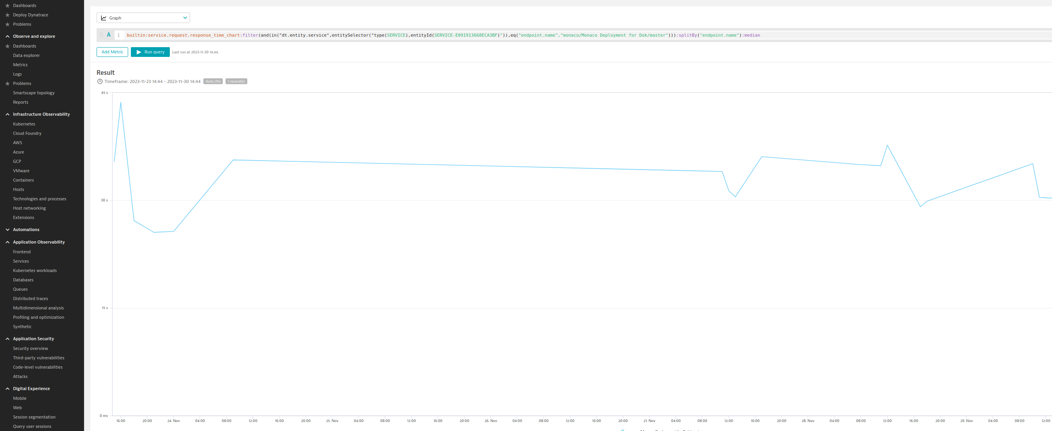1052x431 pixels.
Task: Expand the Automations section
Action: click(7, 230)
